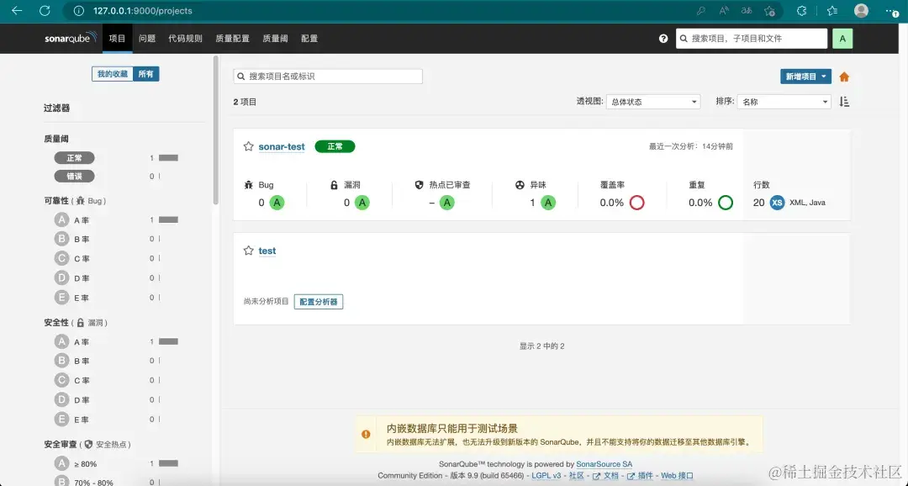Favorite the test project star
This screenshot has height=486, width=908.
click(248, 251)
